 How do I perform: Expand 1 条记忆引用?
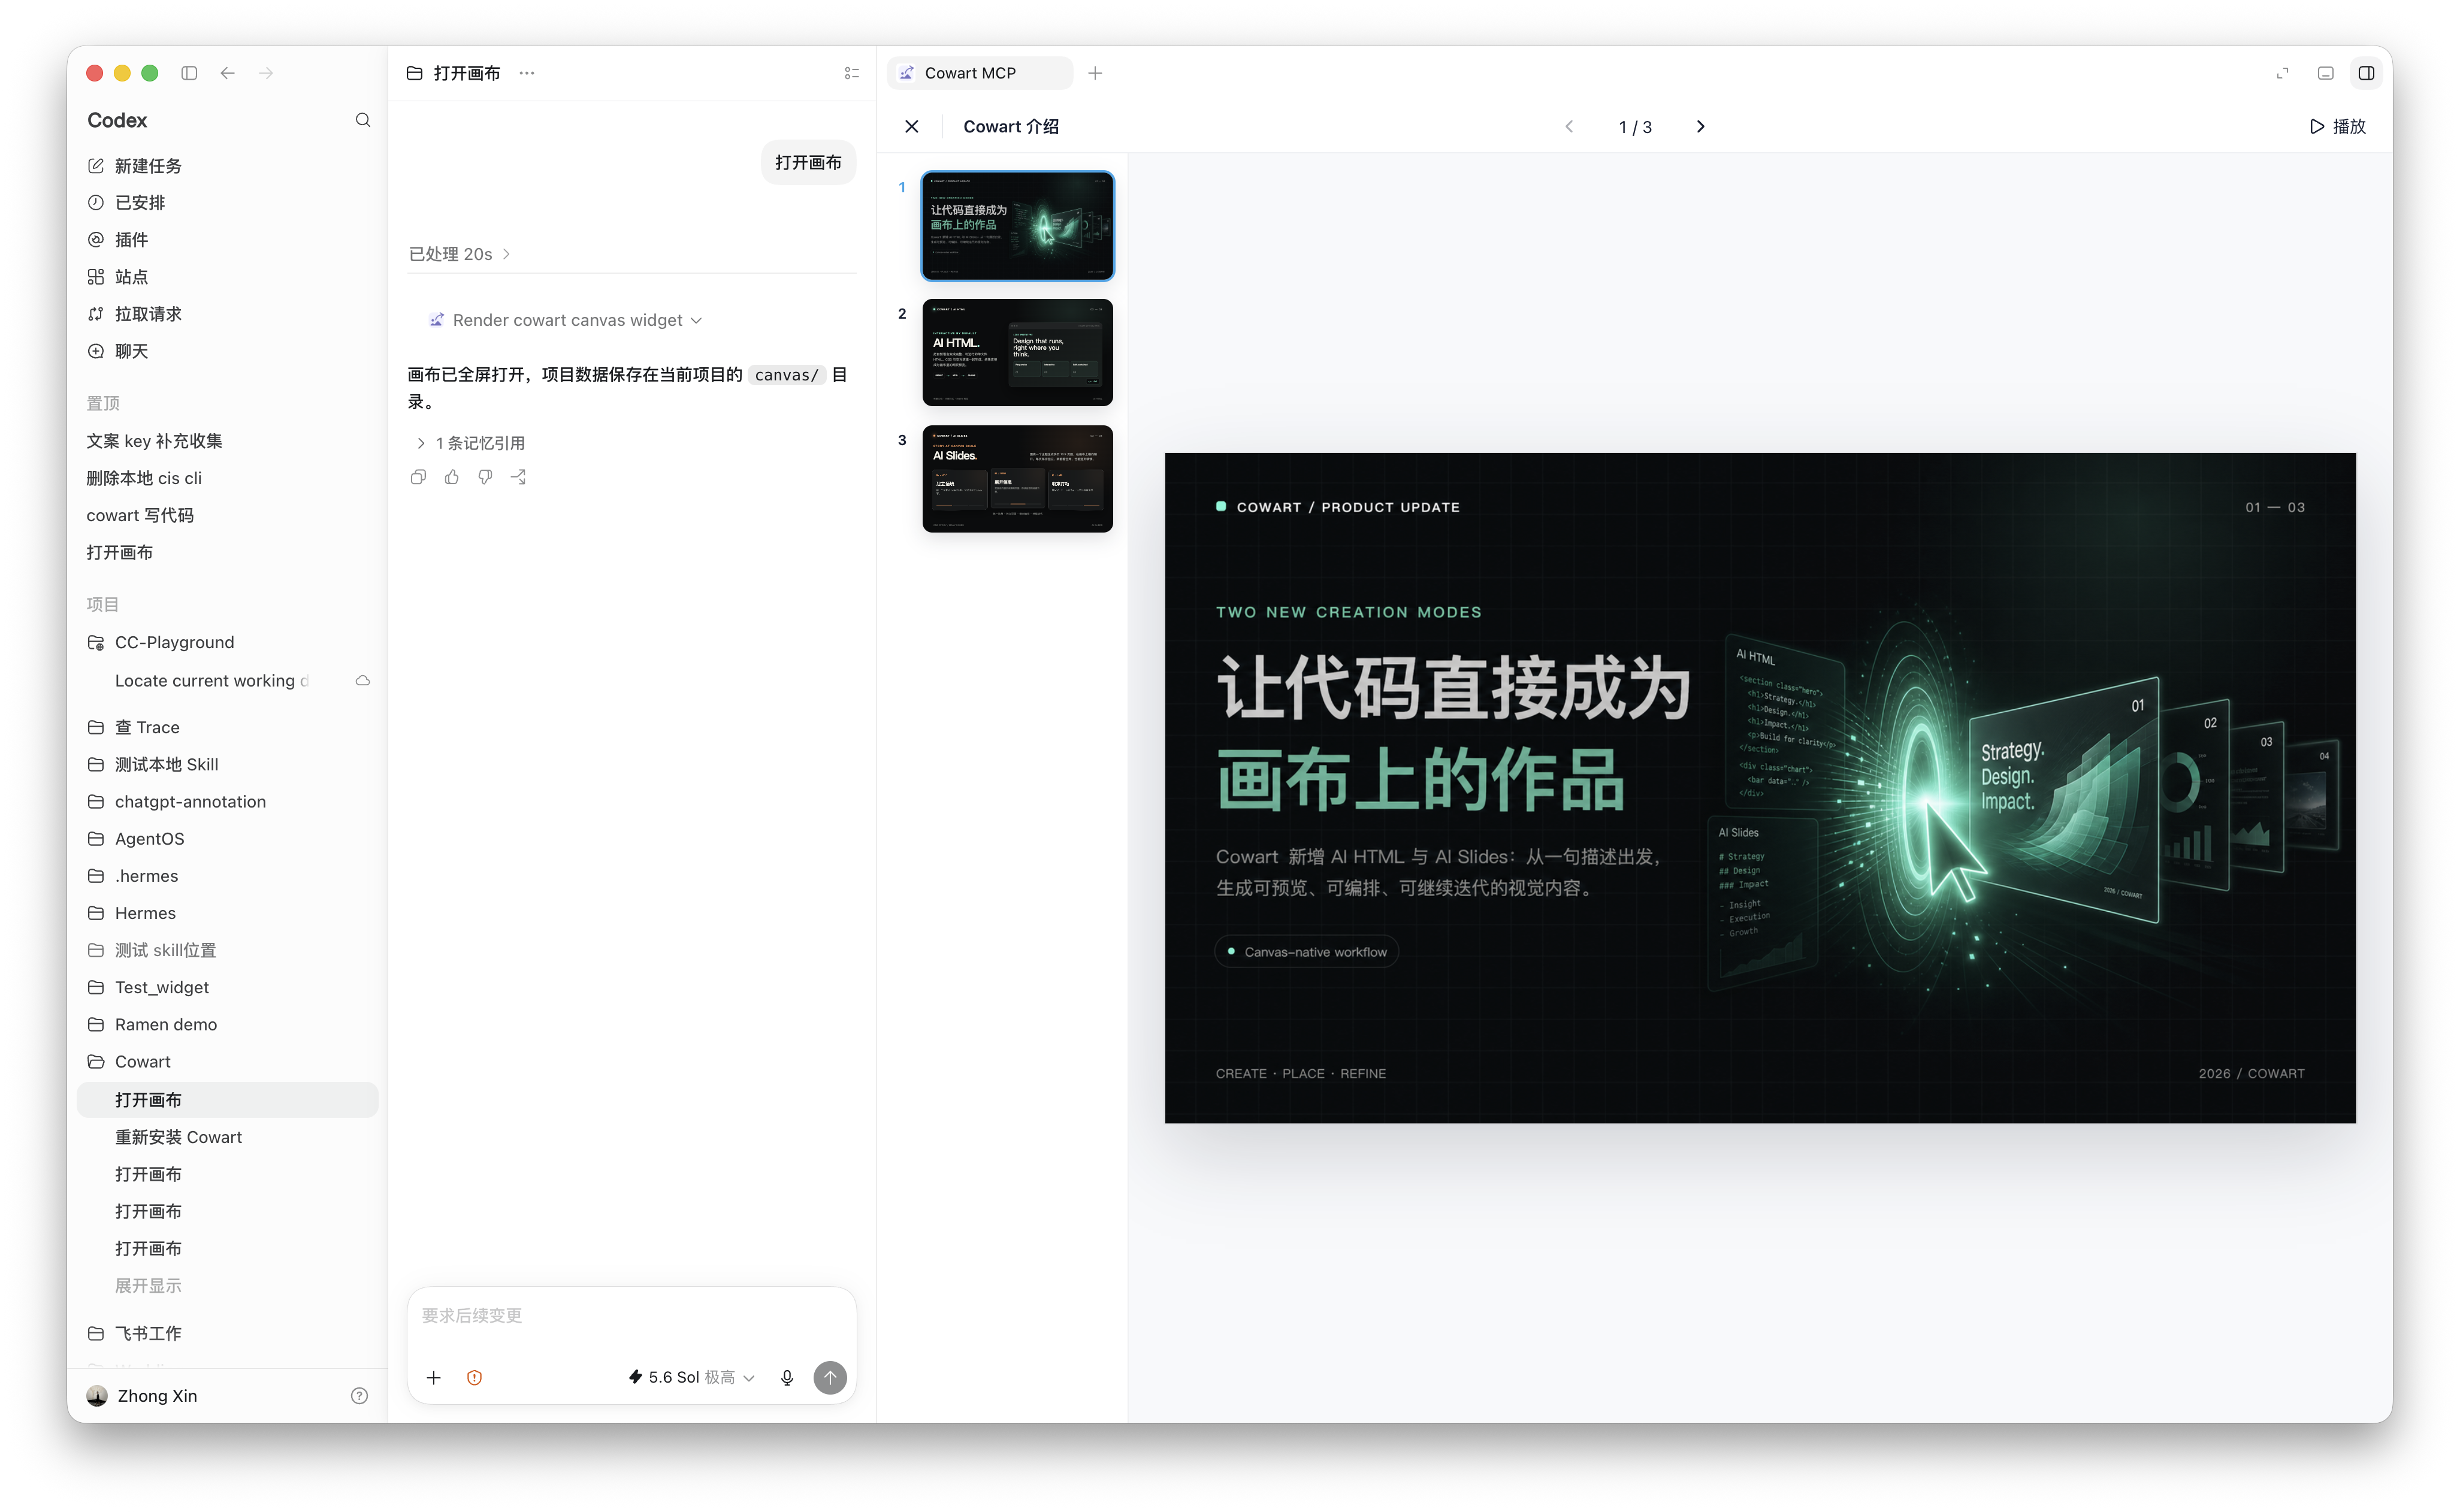click(470, 443)
